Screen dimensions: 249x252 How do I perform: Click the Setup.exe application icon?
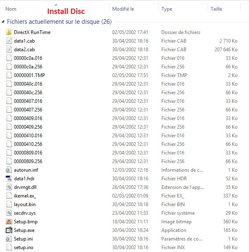pos(9,230)
